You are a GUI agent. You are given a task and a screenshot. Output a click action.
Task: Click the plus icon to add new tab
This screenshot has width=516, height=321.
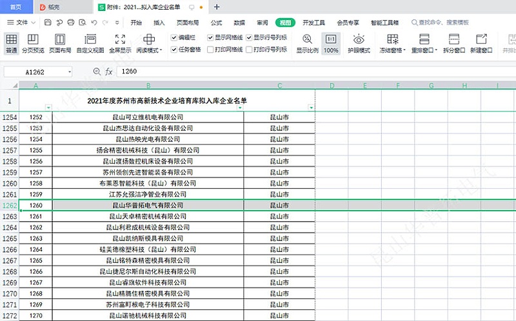[x=217, y=7]
